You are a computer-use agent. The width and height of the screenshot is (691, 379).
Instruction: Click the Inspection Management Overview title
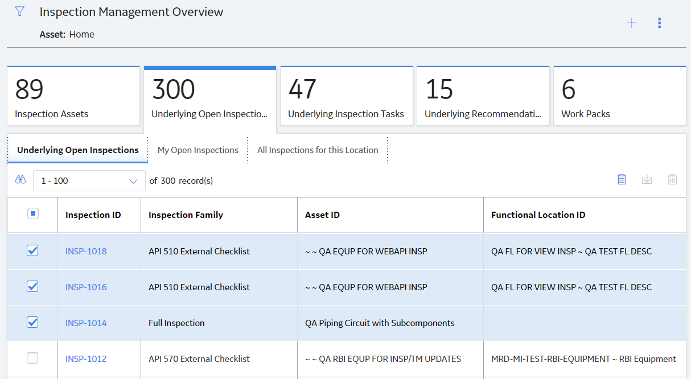tap(131, 12)
